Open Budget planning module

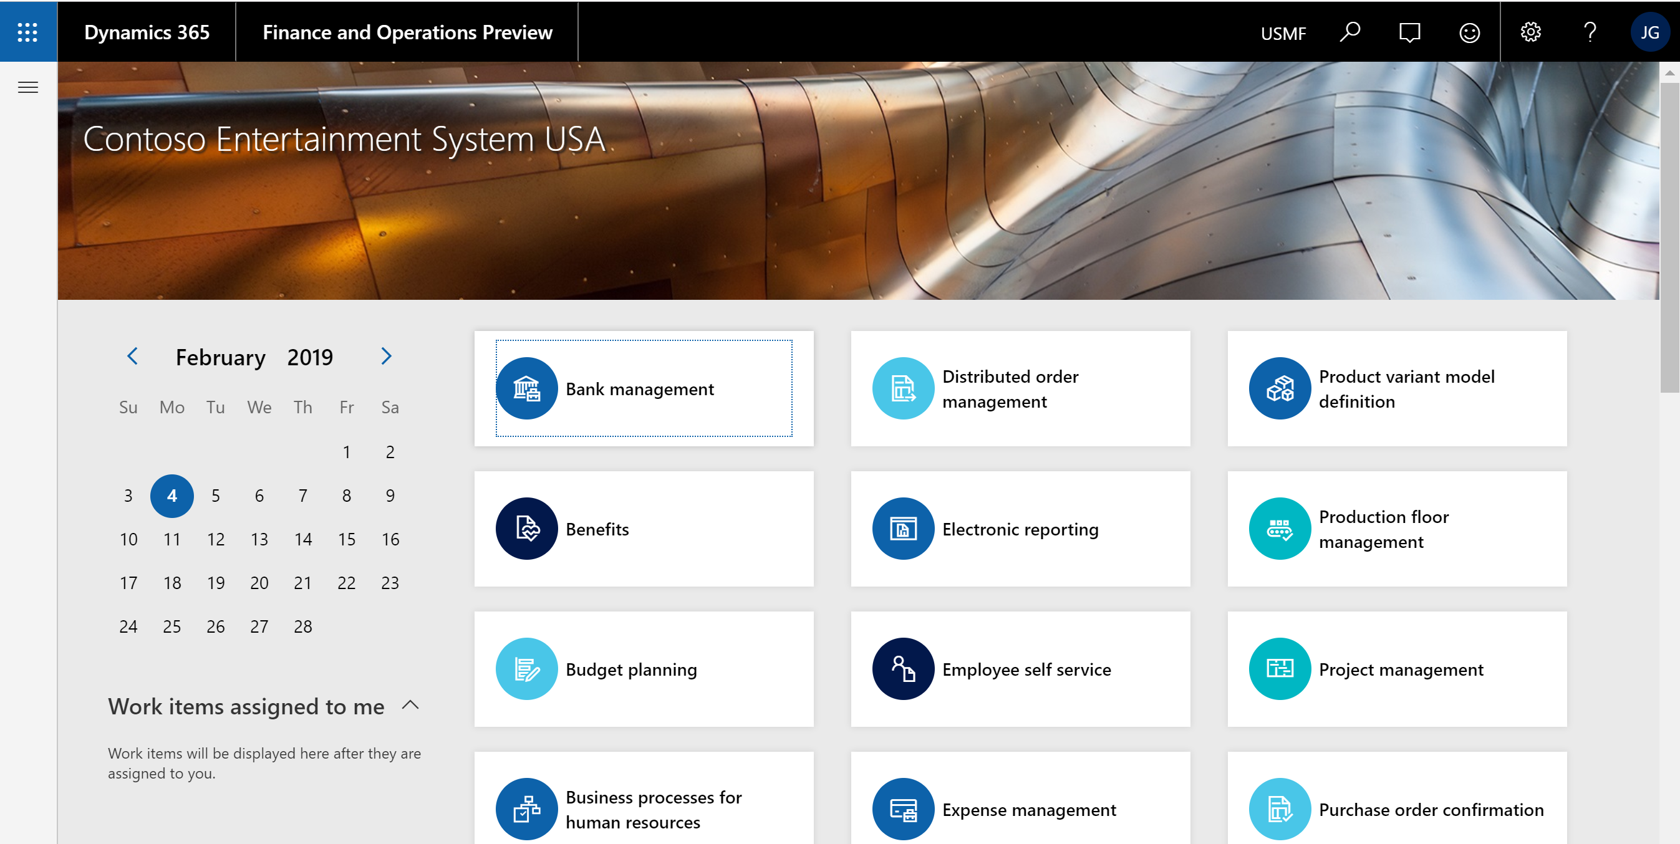coord(644,668)
